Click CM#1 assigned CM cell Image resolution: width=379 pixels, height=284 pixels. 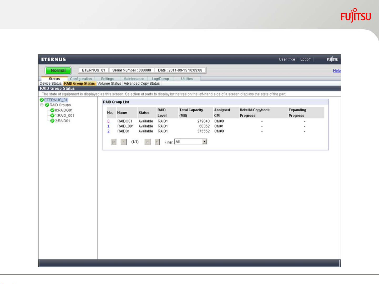[x=219, y=126]
